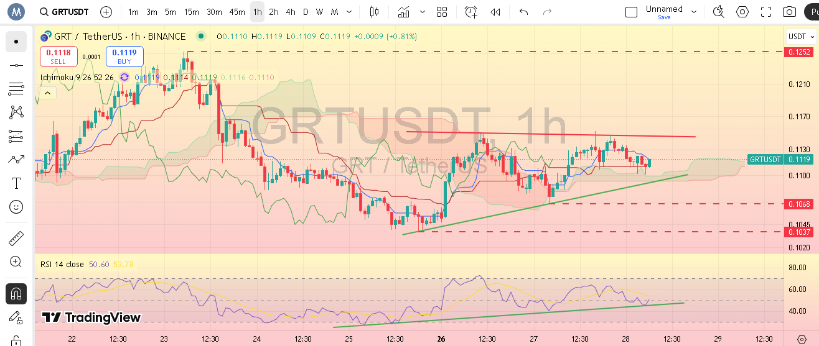Expand the timeframe list chevron
Screen dimensions: 819x346
(x=350, y=12)
